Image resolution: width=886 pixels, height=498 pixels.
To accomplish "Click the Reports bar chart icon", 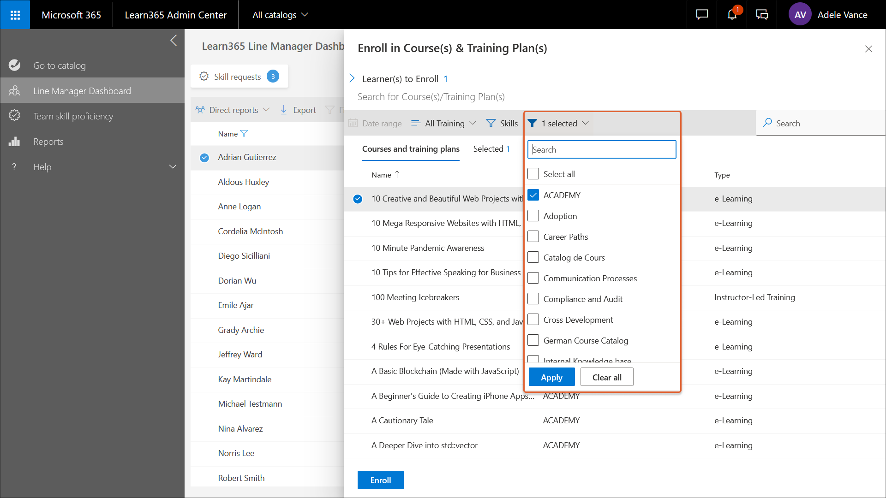I will [x=15, y=142].
